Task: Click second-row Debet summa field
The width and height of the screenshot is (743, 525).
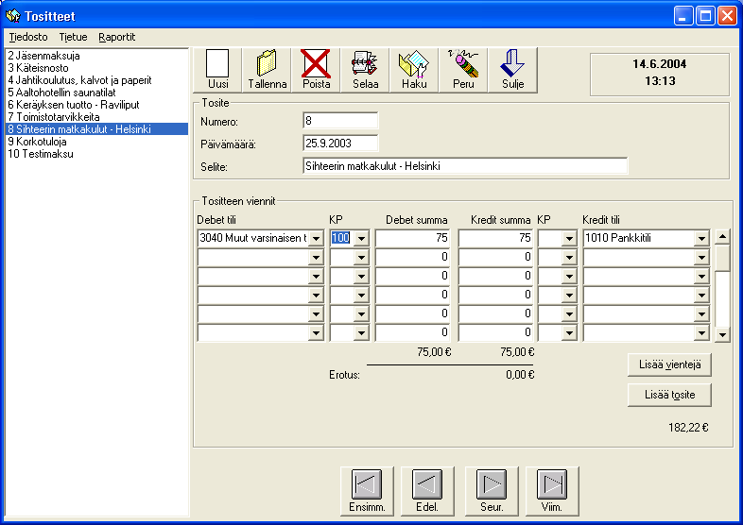Action: [412, 257]
